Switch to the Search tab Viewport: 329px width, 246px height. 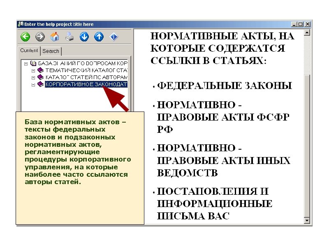point(51,51)
